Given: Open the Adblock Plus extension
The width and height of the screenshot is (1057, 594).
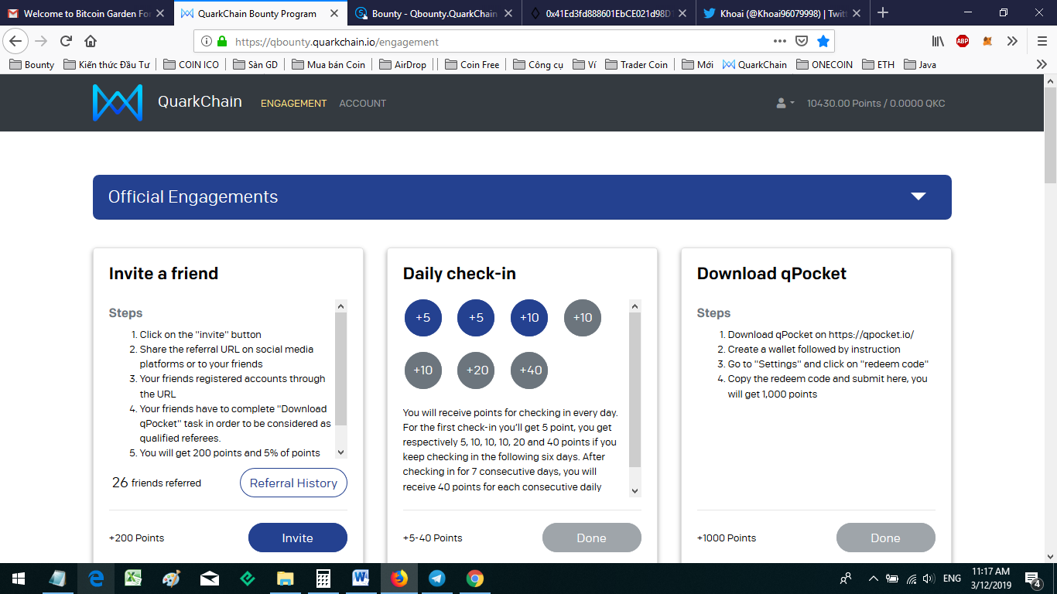Looking at the screenshot, I should point(963,42).
